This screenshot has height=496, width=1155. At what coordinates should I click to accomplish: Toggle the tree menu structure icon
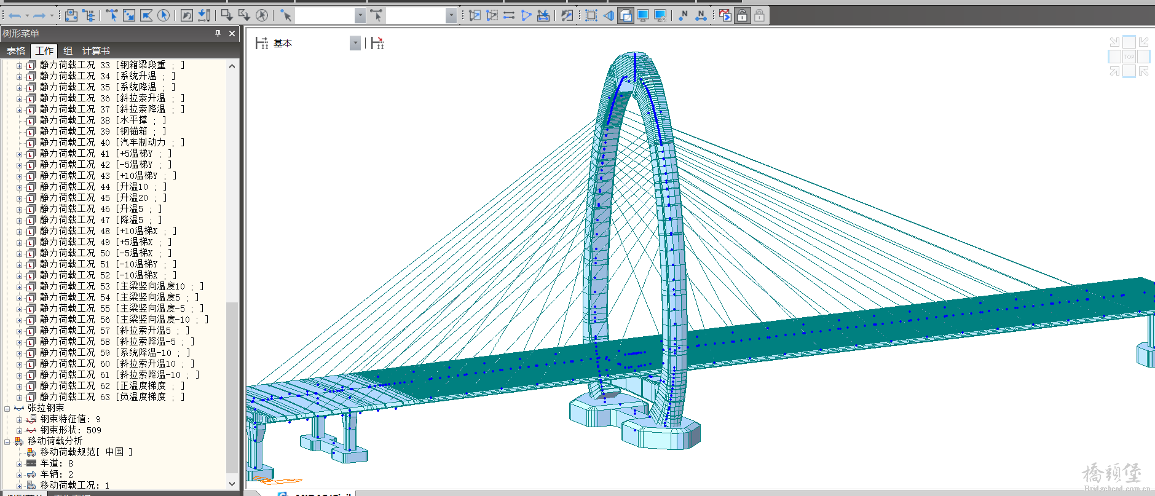click(x=89, y=15)
